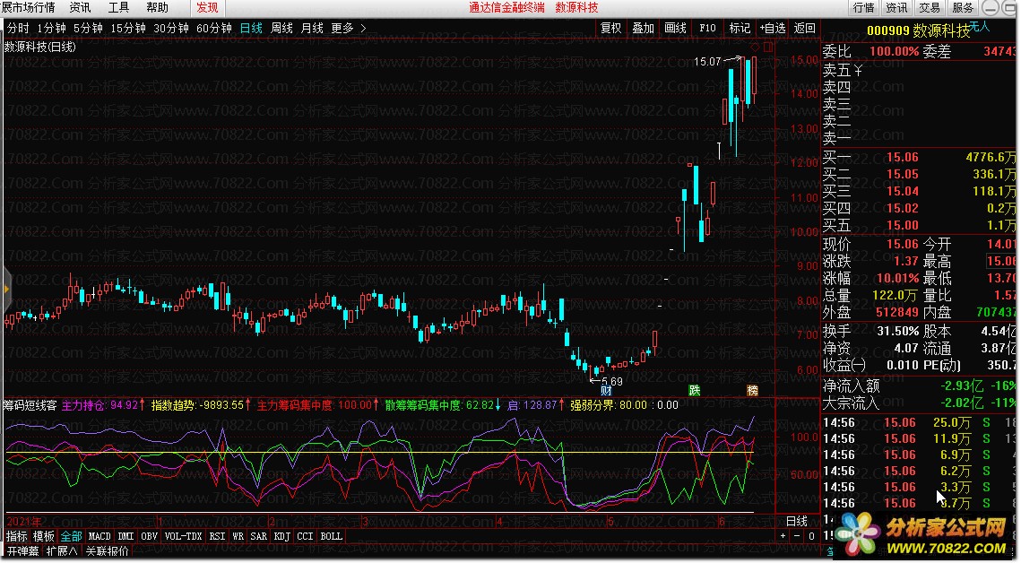The image size is (1021, 563).
Task: Click the 叠加 overlay toolbar button
Action: point(643,28)
